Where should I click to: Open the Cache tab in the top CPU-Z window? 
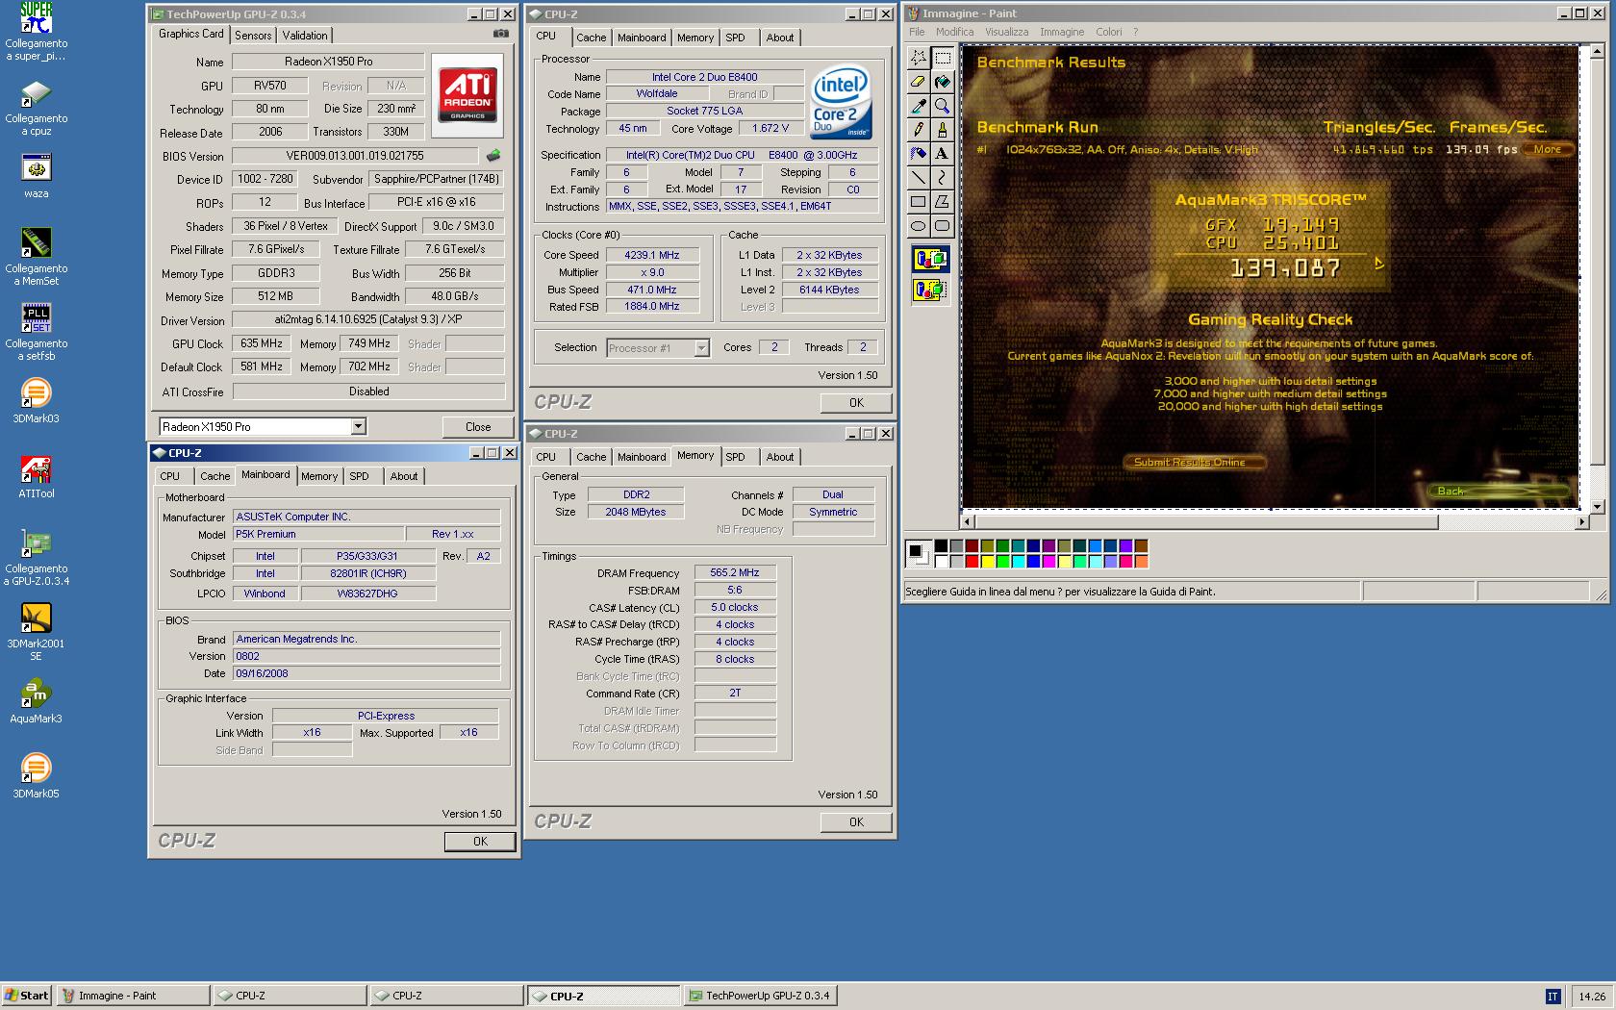(x=592, y=38)
